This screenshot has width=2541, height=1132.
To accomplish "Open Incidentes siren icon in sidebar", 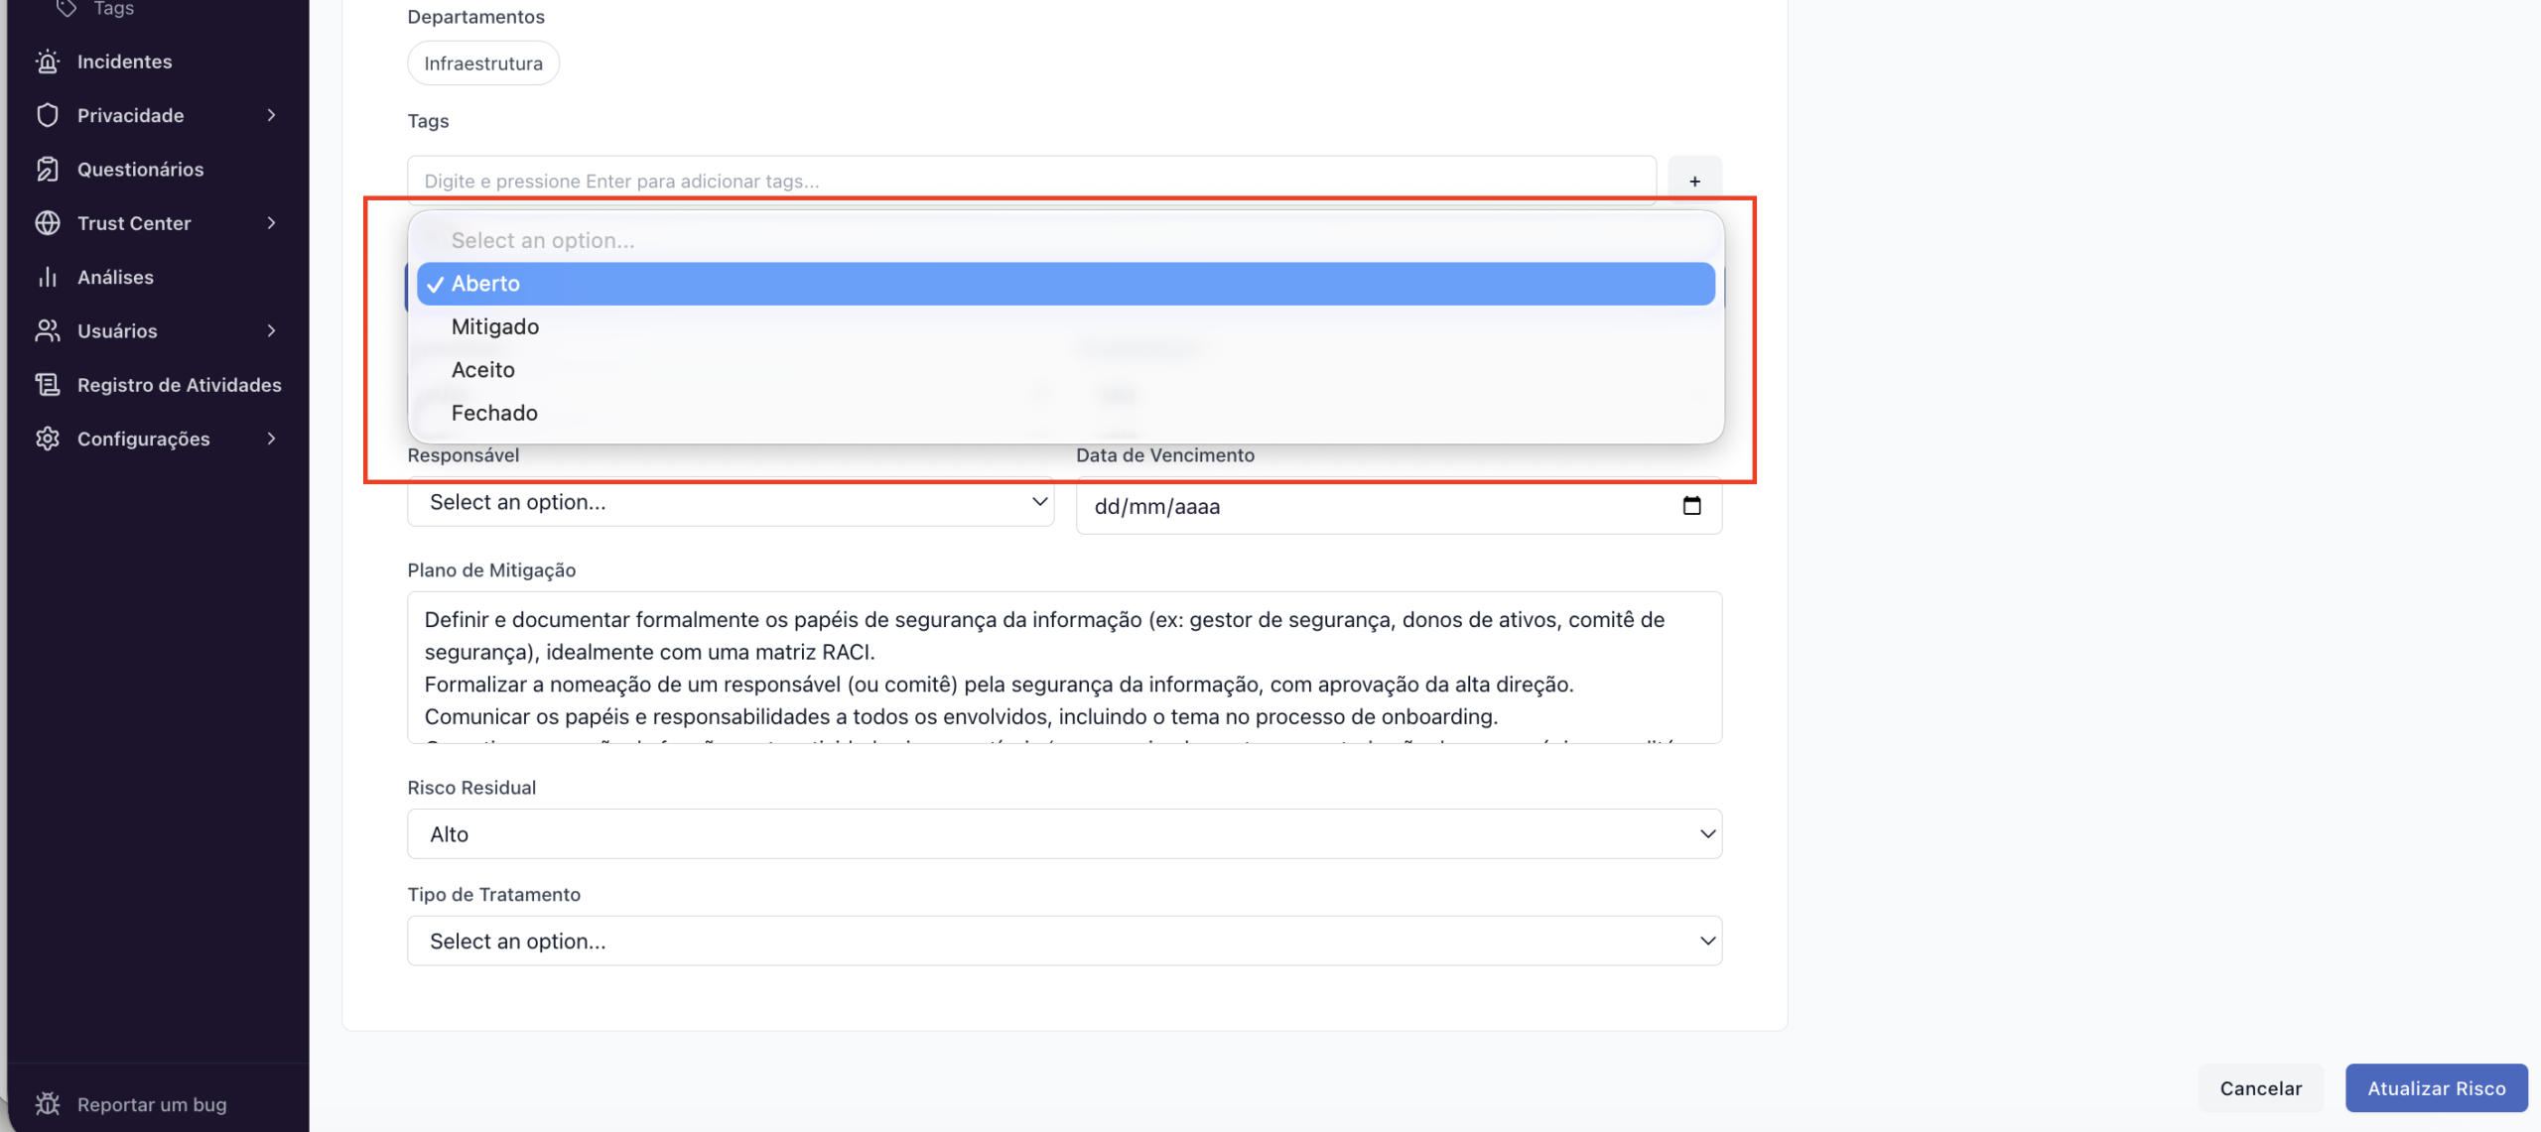I will point(48,62).
